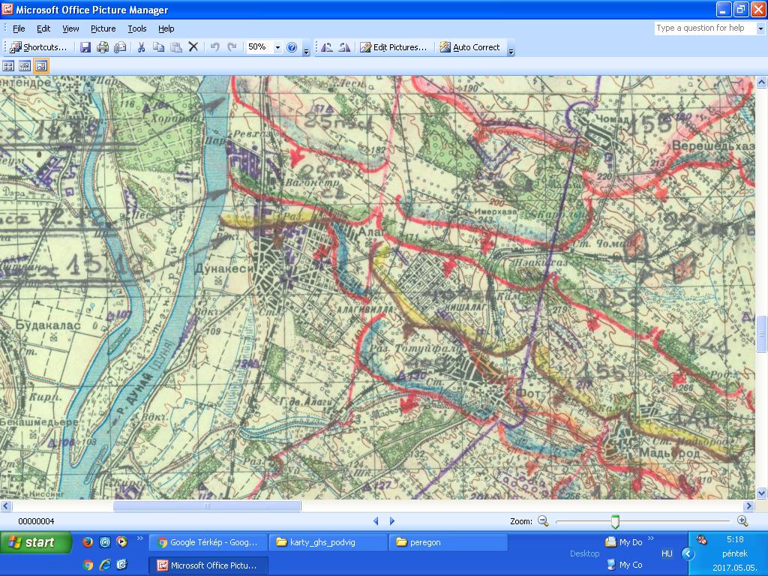The image size is (768, 576).
Task: Open the Picture menu
Action: [x=103, y=28]
